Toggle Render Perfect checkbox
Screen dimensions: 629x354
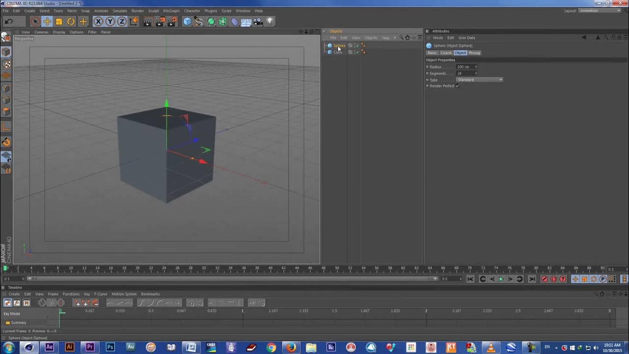click(457, 86)
